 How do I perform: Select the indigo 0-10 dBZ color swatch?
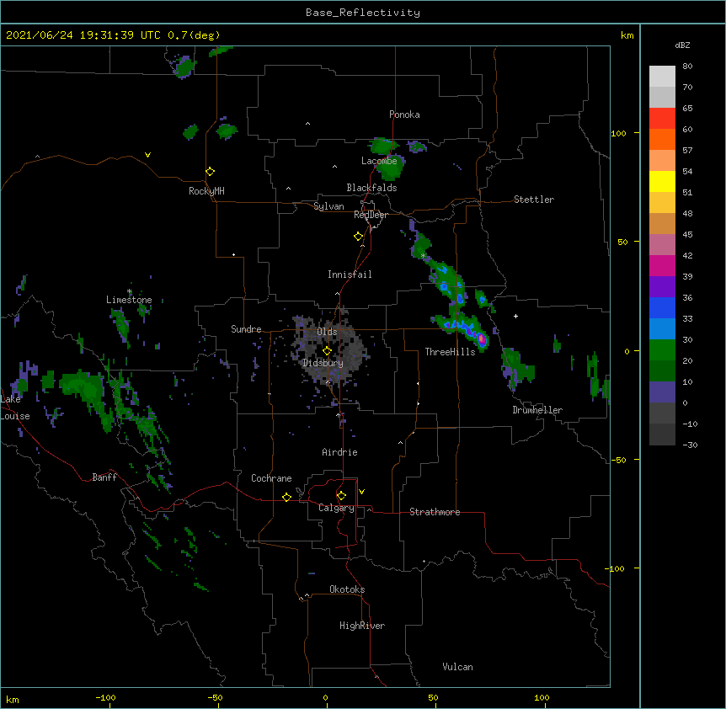coord(662,392)
